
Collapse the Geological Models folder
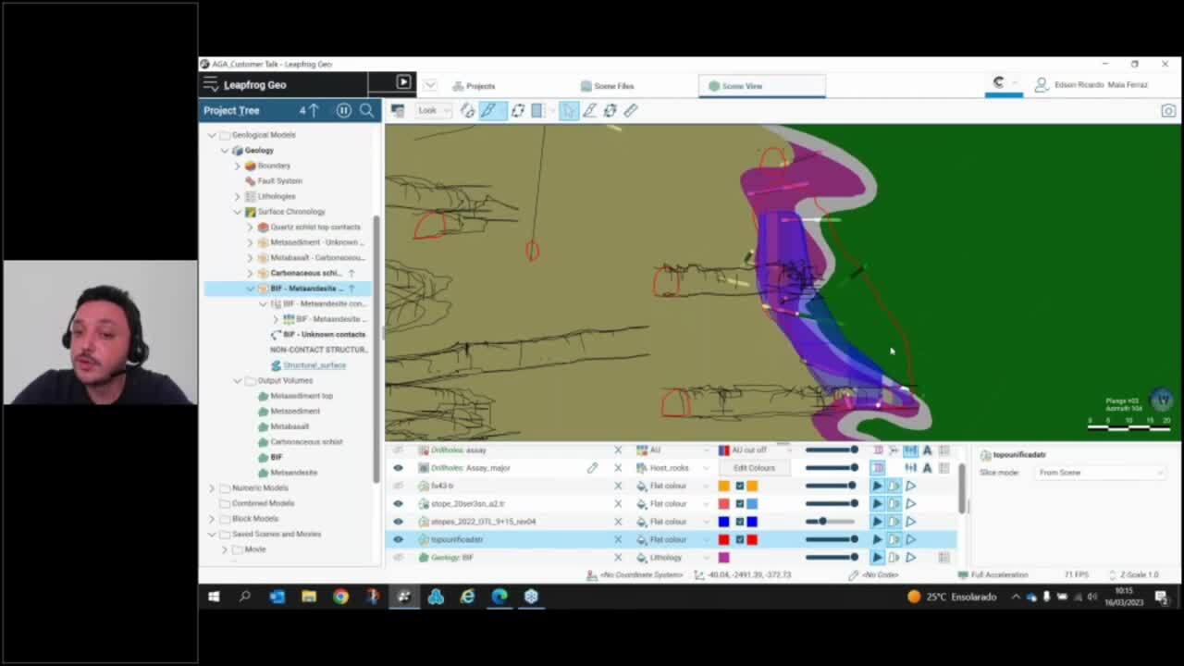tap(212, 135)
